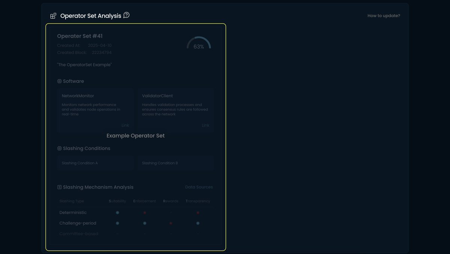This screenshot has height=254, width=450.
Task: Click the NetworkMonitor description text
Action: (91, 110)
